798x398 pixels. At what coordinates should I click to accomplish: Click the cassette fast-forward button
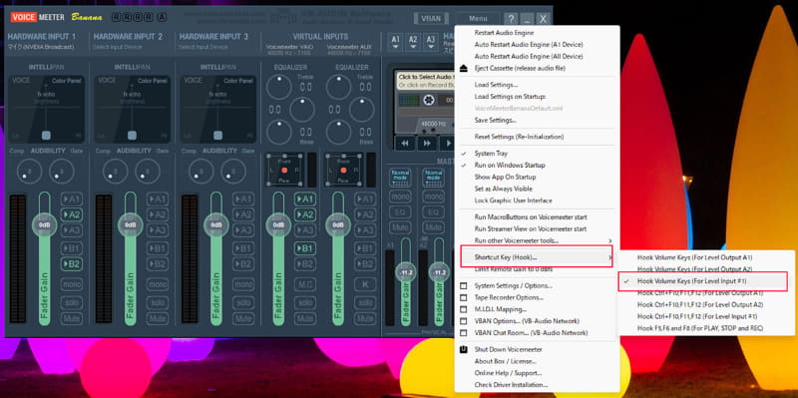(x=427, y=143)
